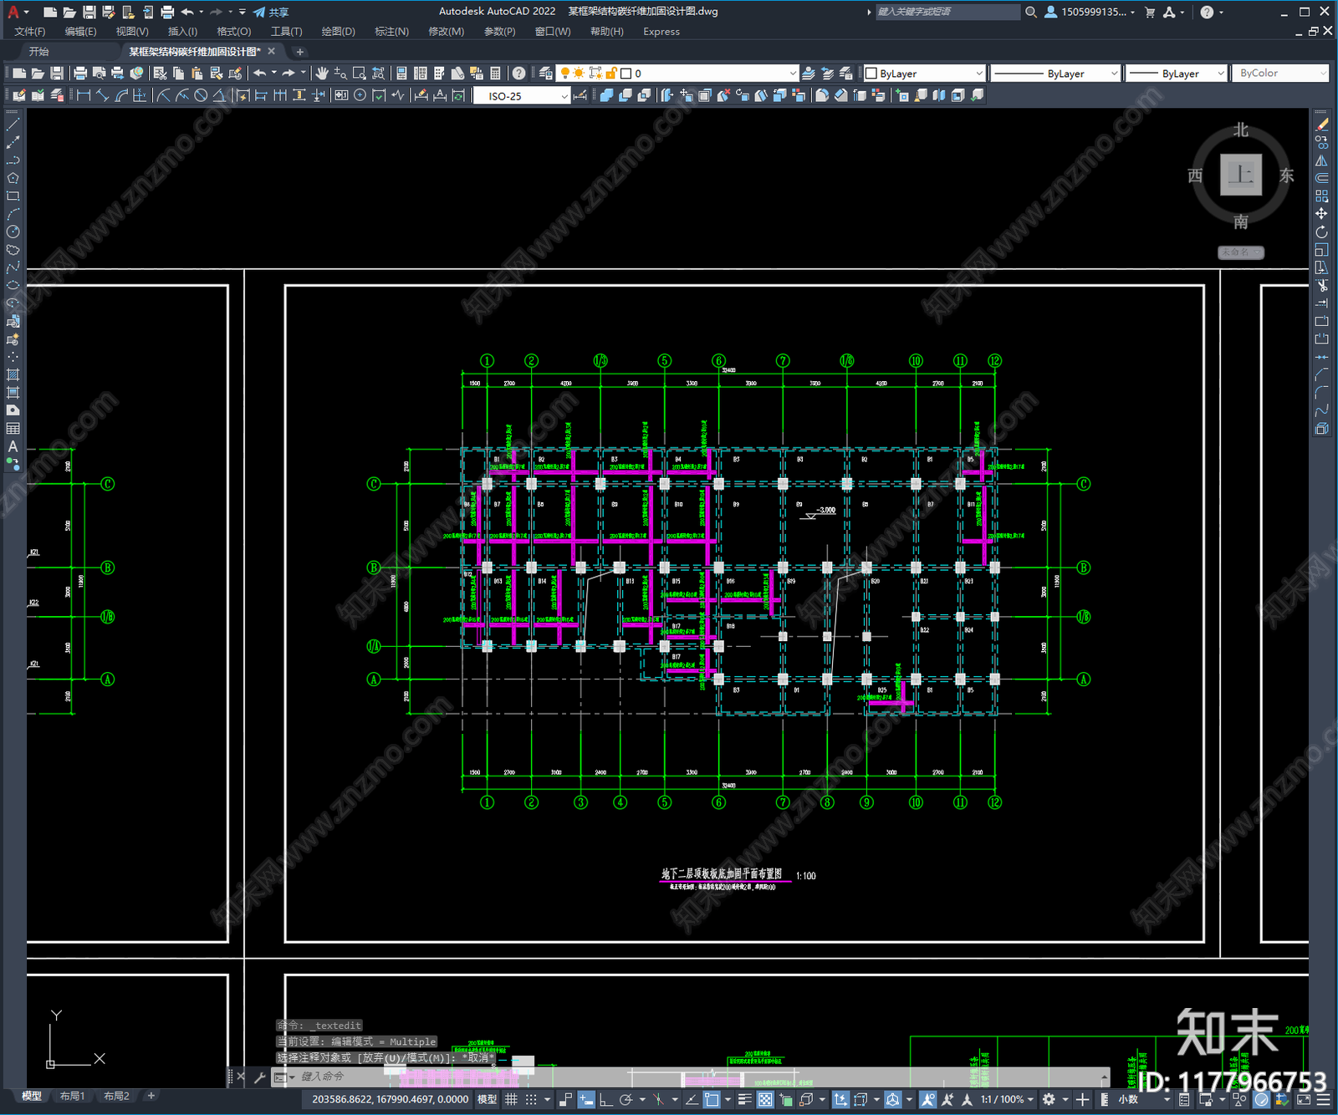Viewport: 1338px width, 1115px height.
Task: Add a new drawing tab with plus
Action: point(300,52)
